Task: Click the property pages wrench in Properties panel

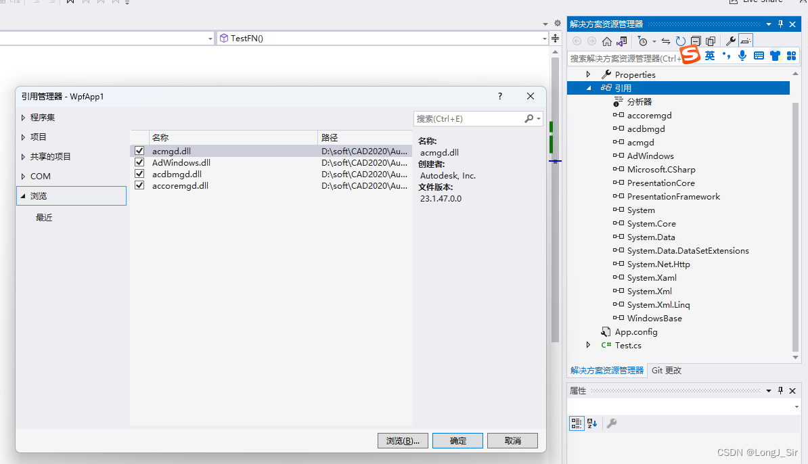Action: coord(612,423)
